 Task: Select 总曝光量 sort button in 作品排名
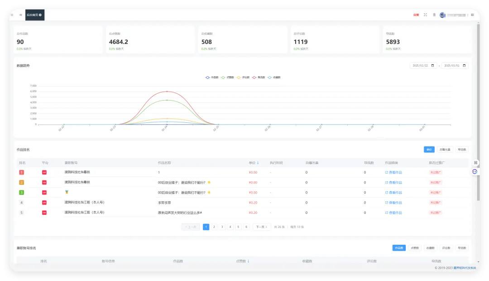[x=445, y=150]
